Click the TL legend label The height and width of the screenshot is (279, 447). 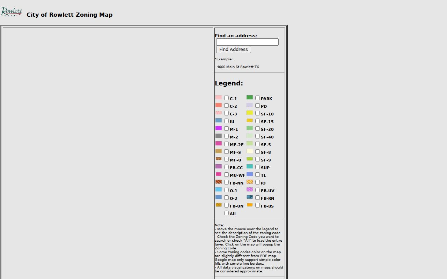tap(263, 175)
